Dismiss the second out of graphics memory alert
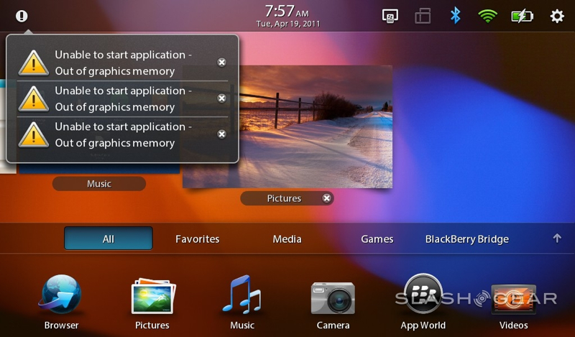Image resolution: width=575 pixels, height=337 pixels. 221,98
